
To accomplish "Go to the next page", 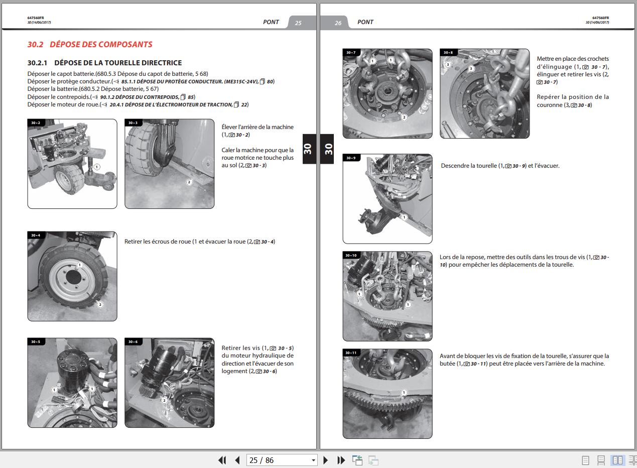I will [325, 460].
